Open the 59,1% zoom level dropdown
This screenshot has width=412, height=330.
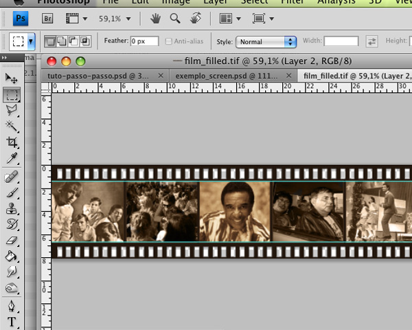coord(115,19)
